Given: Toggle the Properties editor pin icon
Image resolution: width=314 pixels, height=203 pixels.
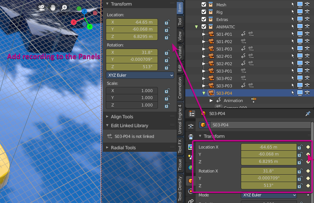Looking at the screenshot, I should [308, 114].
